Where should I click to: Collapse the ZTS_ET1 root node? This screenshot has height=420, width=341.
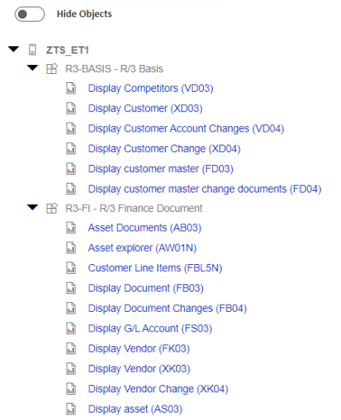click(x=14, y=50)
